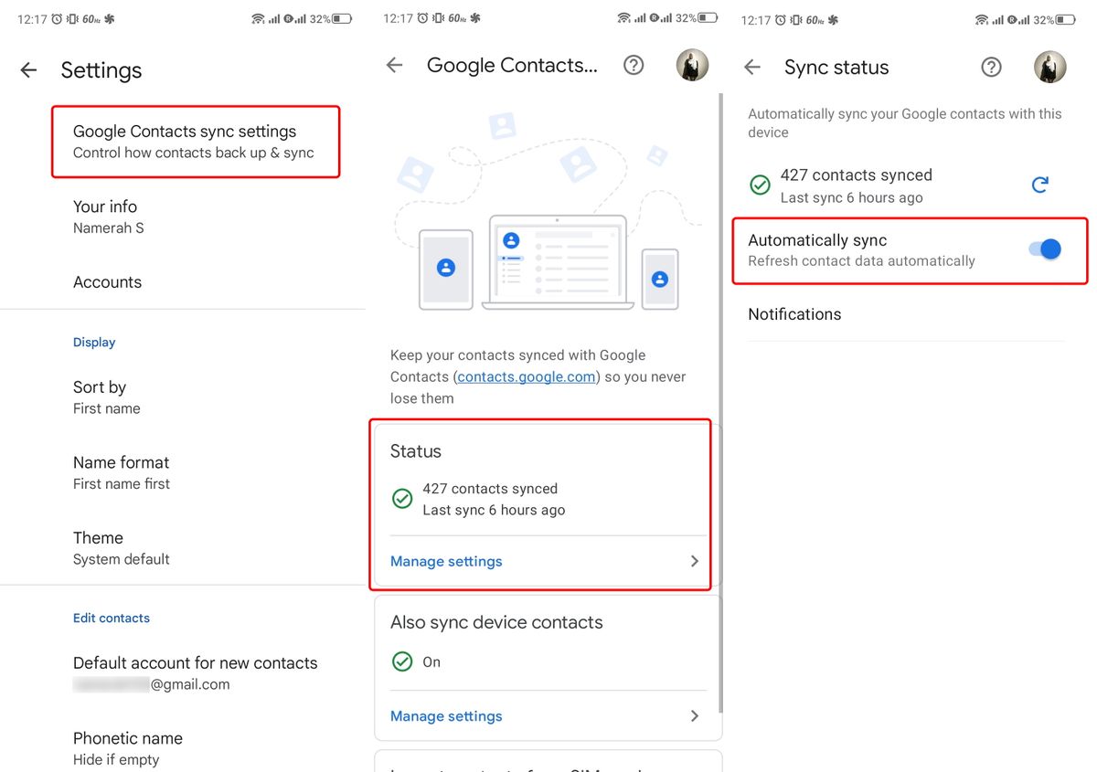Go back from the Settings screen
This screenshot has width=1097, height=772.
(x=29, y=70)
